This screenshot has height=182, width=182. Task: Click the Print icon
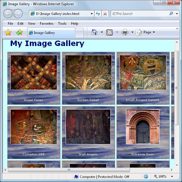coord(125,32)
